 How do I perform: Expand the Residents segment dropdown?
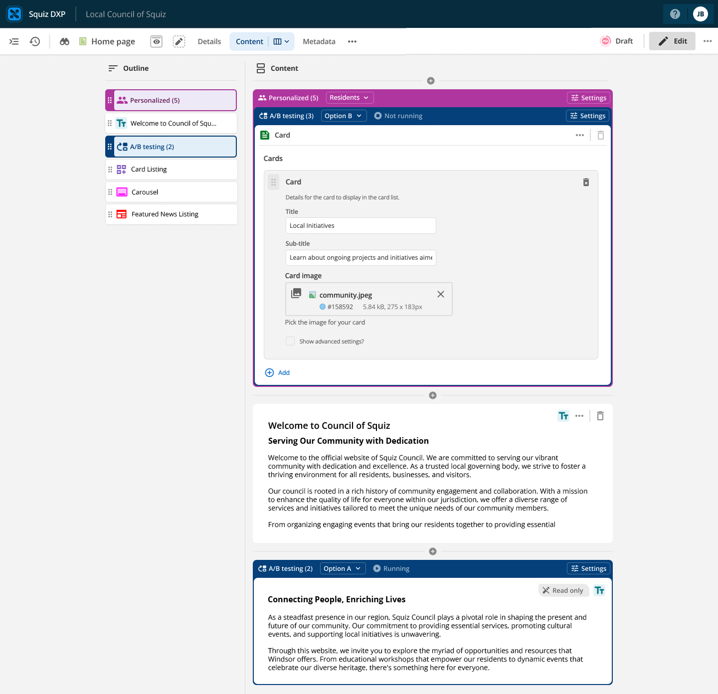pos(350,98)
